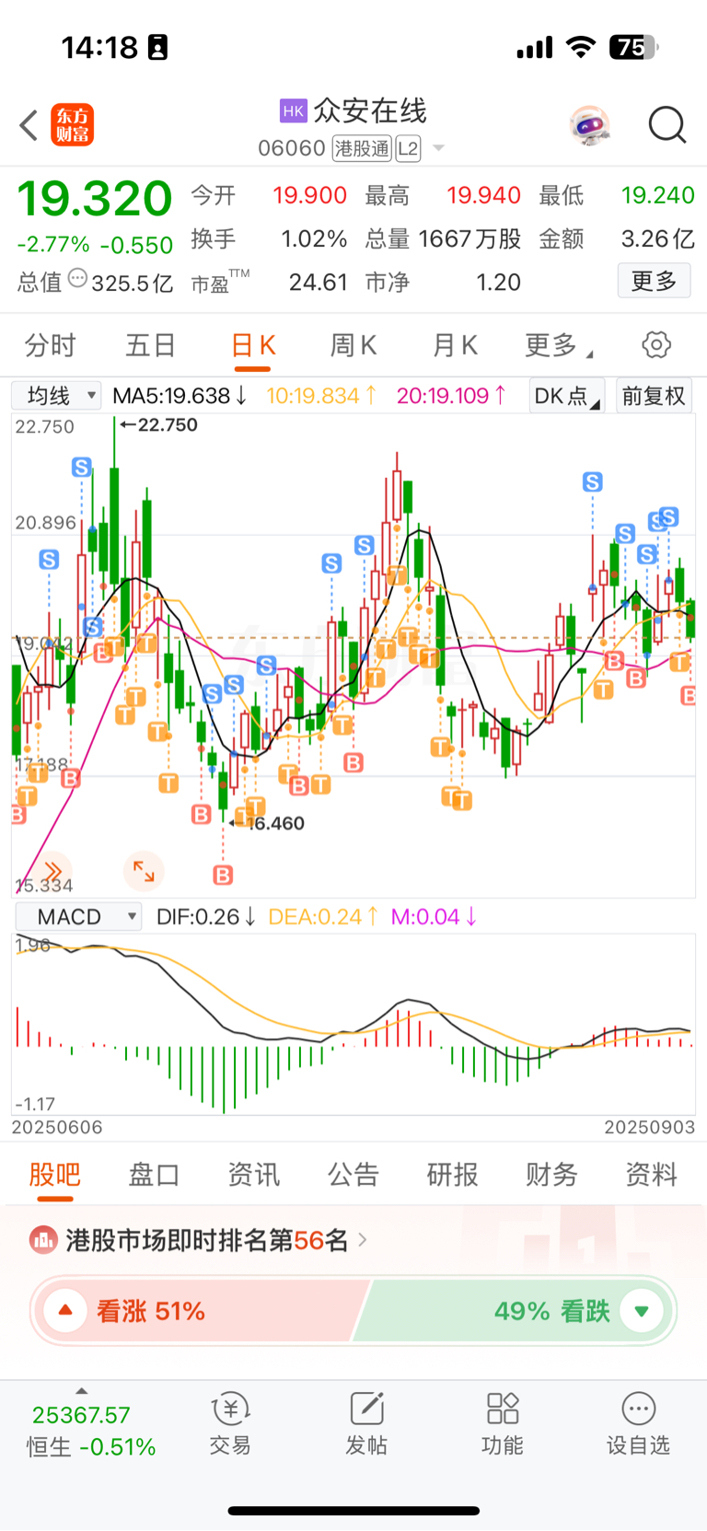Image resolution: width=707 pixels, height=1531 pixels.
Task: Expand the 恒生 index bar arrow
Action: point(82,1391)
